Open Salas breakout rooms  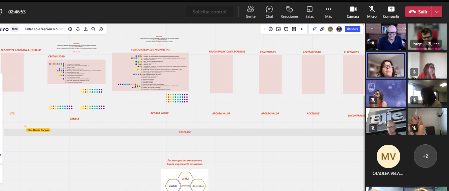tap(309, 12)
